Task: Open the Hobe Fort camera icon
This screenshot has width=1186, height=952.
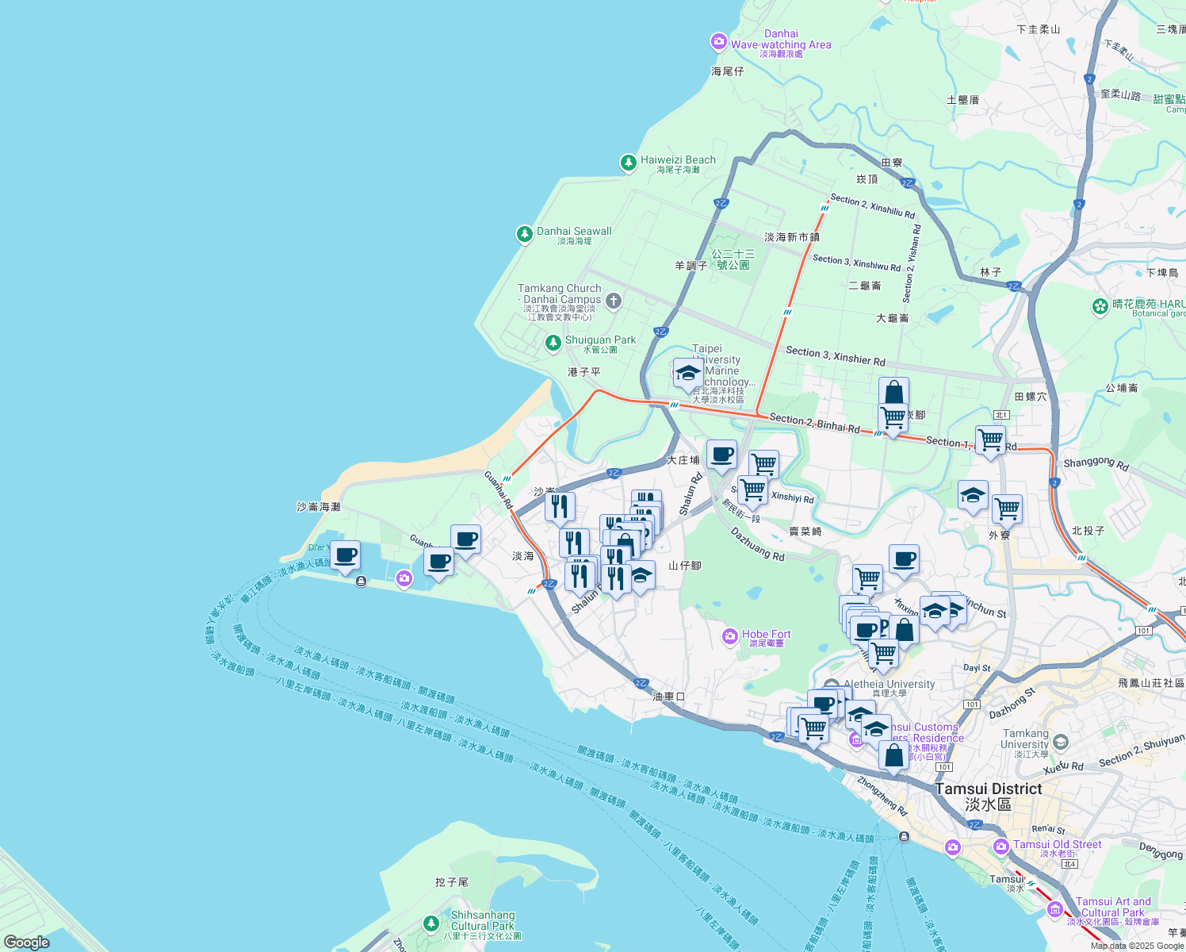Action: (730, 636)
